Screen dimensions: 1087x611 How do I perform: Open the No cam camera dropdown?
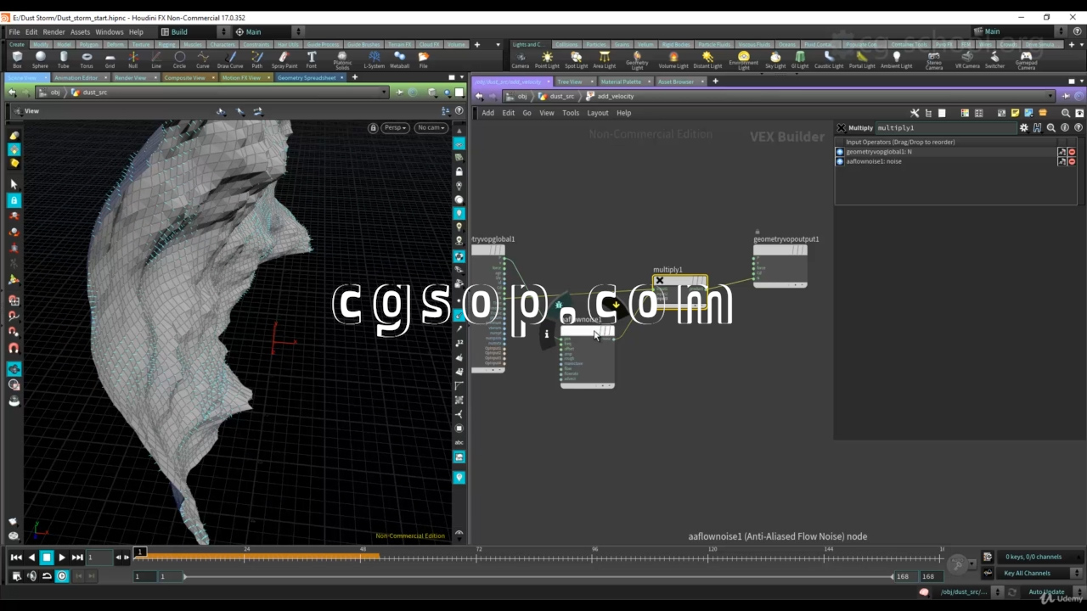[x=431, y=128]
